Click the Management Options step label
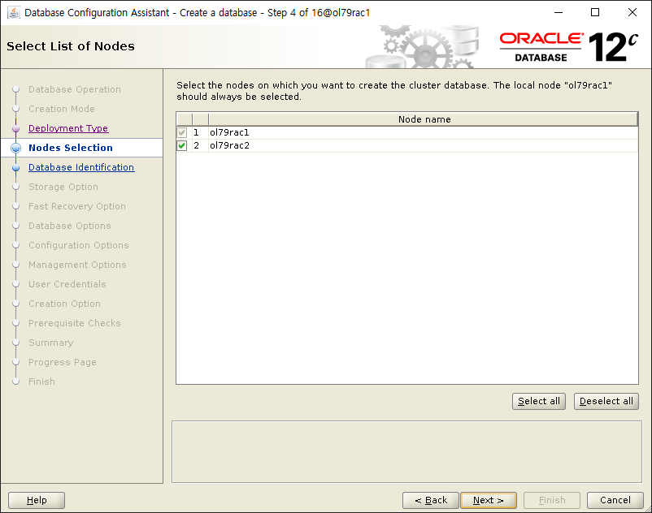The image size is (652, 513). pos(77,265)
